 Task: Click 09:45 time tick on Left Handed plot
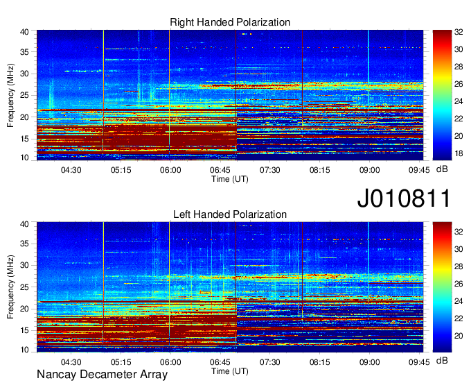coord(419,362)
